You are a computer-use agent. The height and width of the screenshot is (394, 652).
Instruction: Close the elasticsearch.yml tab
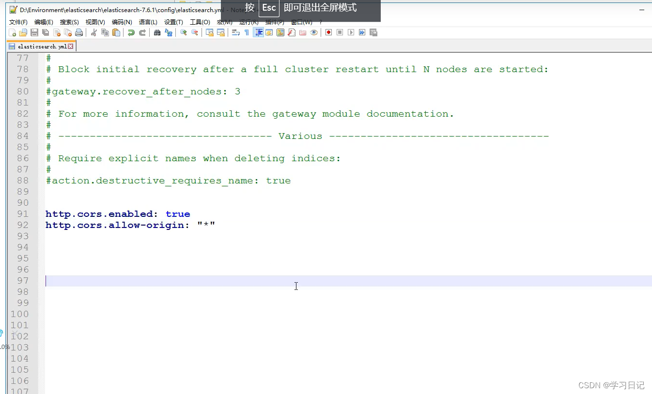click(x=71, y=46)
